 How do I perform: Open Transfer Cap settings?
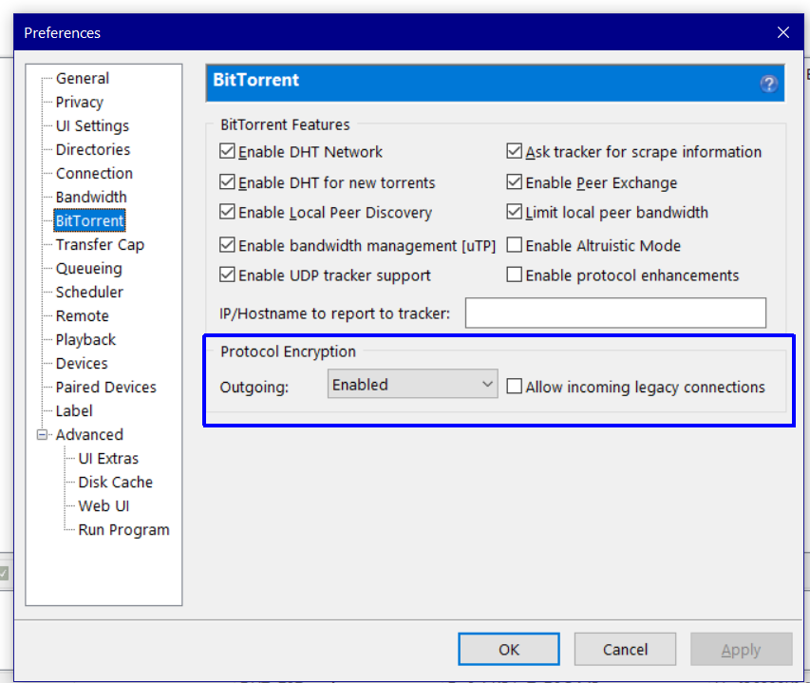[100, 245]
